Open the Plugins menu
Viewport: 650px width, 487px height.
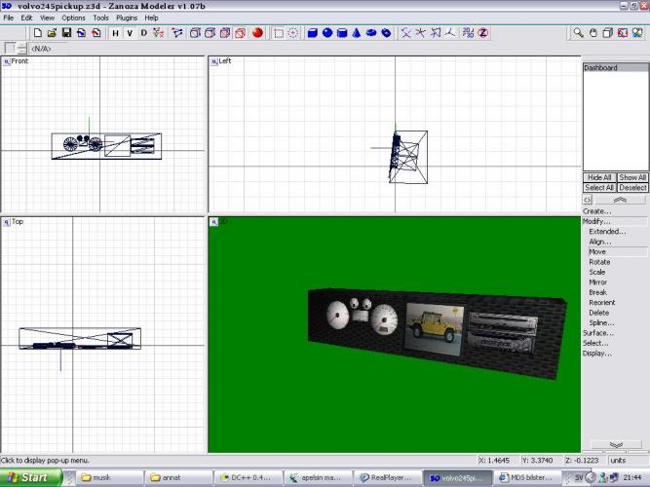(x=127, y=18)
